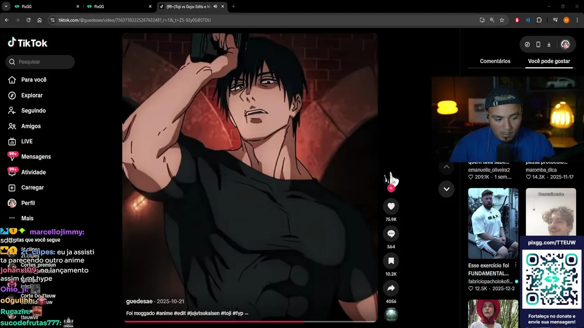Open emanuelle_oliveira2 profile link
Screen dimensions: 584x328
[489, 170]
